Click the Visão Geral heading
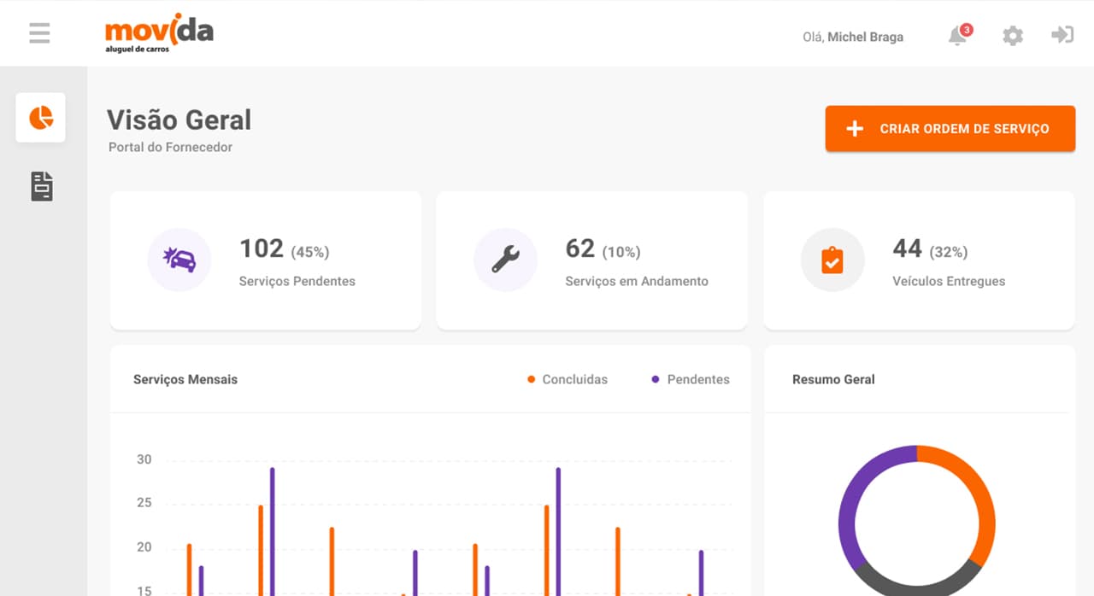The width and height of the screenshot is (1094, 596). [179, 120]
